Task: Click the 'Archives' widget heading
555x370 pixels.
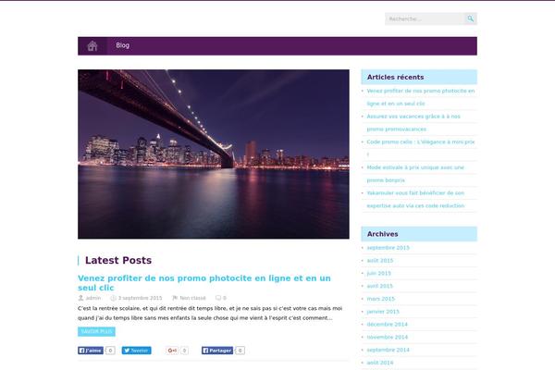Action: tap(382, 234)
